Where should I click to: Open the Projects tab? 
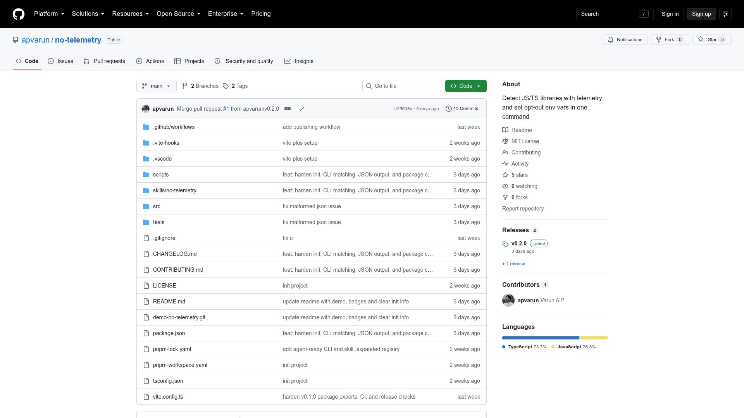189,61
